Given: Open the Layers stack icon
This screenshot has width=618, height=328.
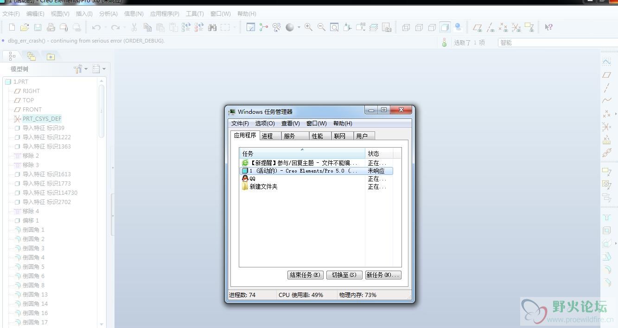Looking at the screenshot, I should (374, 27).
